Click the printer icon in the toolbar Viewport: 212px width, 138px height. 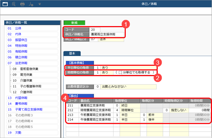22,4
